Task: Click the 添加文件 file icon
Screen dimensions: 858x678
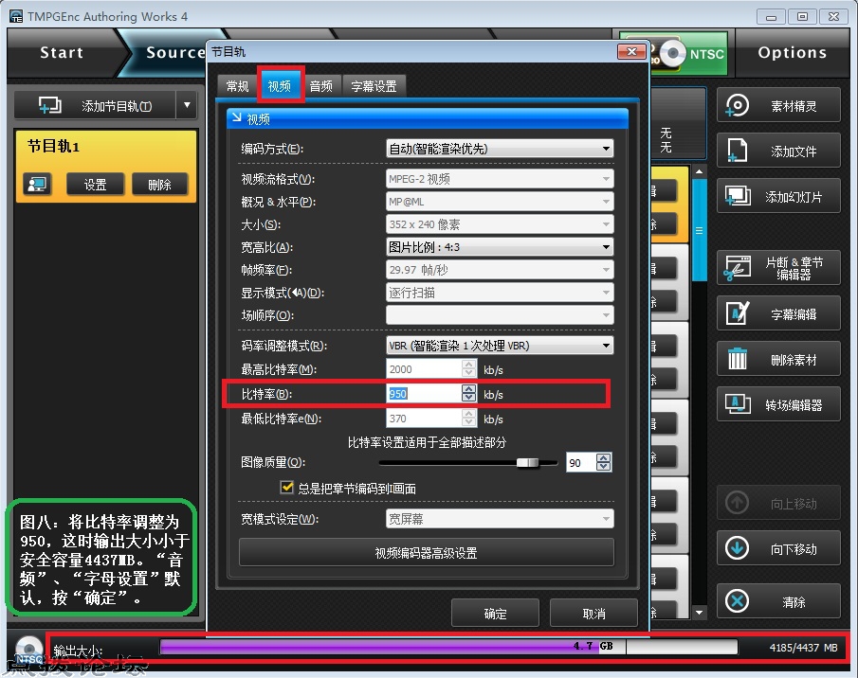Action: (x=737, y=151)
